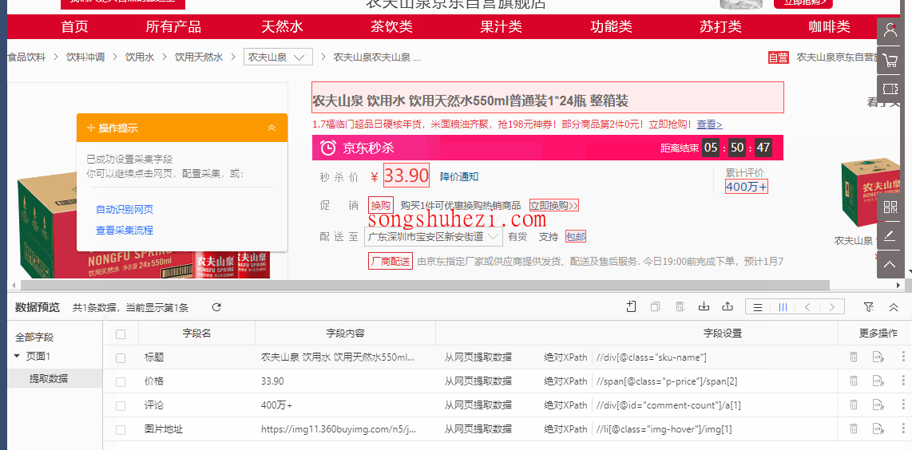Refresh the data preview with the reload icon
This screenshot has width=912, height=450.
[216, 307]
